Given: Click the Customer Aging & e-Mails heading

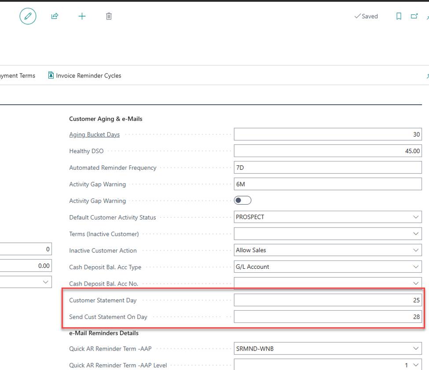Looking at the screenshot, I should click(x=106, y=119).
